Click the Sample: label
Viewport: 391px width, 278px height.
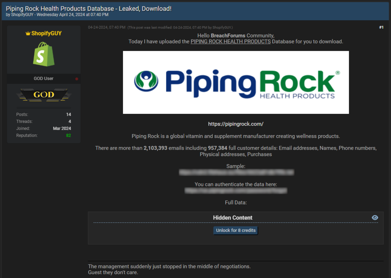[236, 166]
